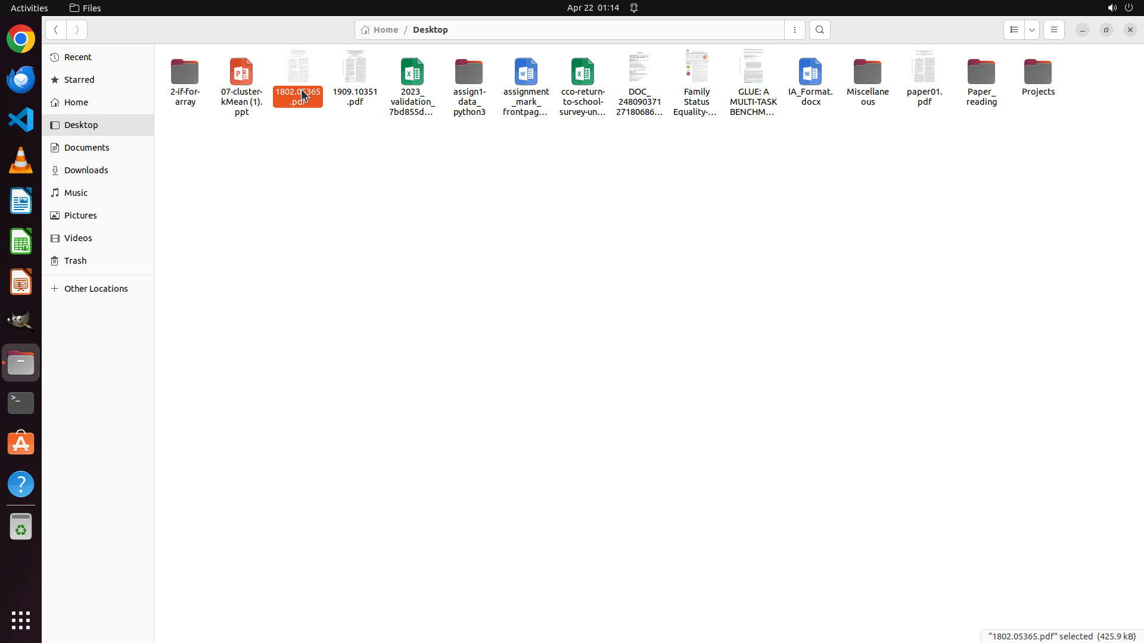Open the Projects folder
This screenshot has width=1144, height=643.
pos(1037,72)
